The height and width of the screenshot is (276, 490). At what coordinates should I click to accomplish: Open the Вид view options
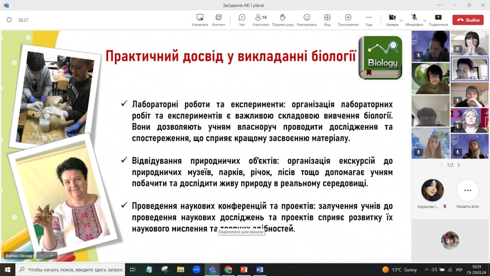pyautogui.click(x=327, y=20)
